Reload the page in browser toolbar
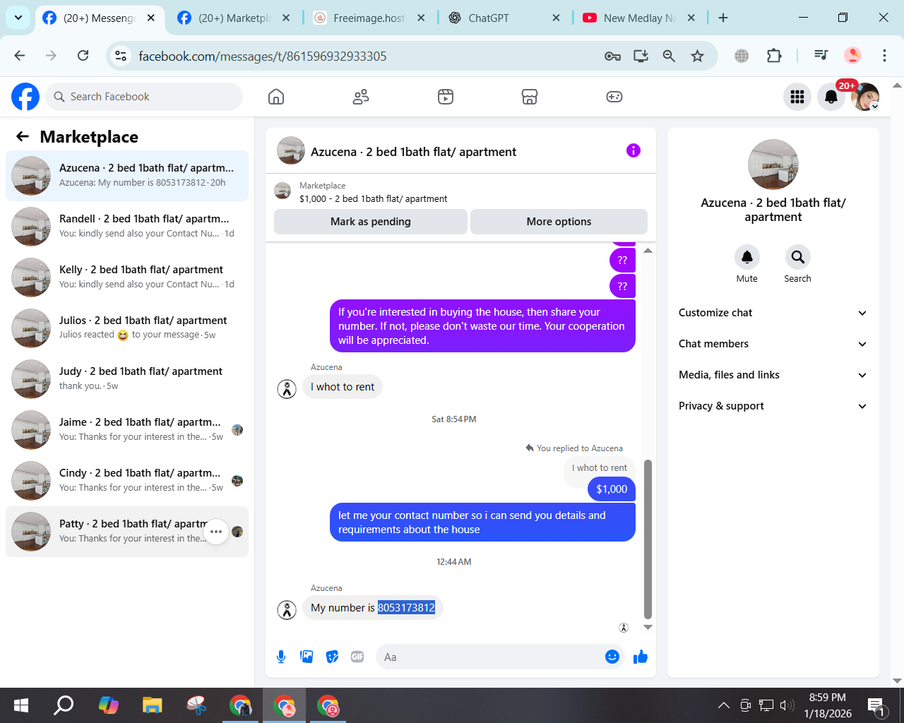The width and height of the screenshot is (904, 723). pos(83,56)
